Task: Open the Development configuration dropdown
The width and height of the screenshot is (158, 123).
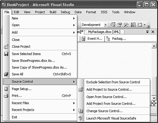Action: coord(105,25)
